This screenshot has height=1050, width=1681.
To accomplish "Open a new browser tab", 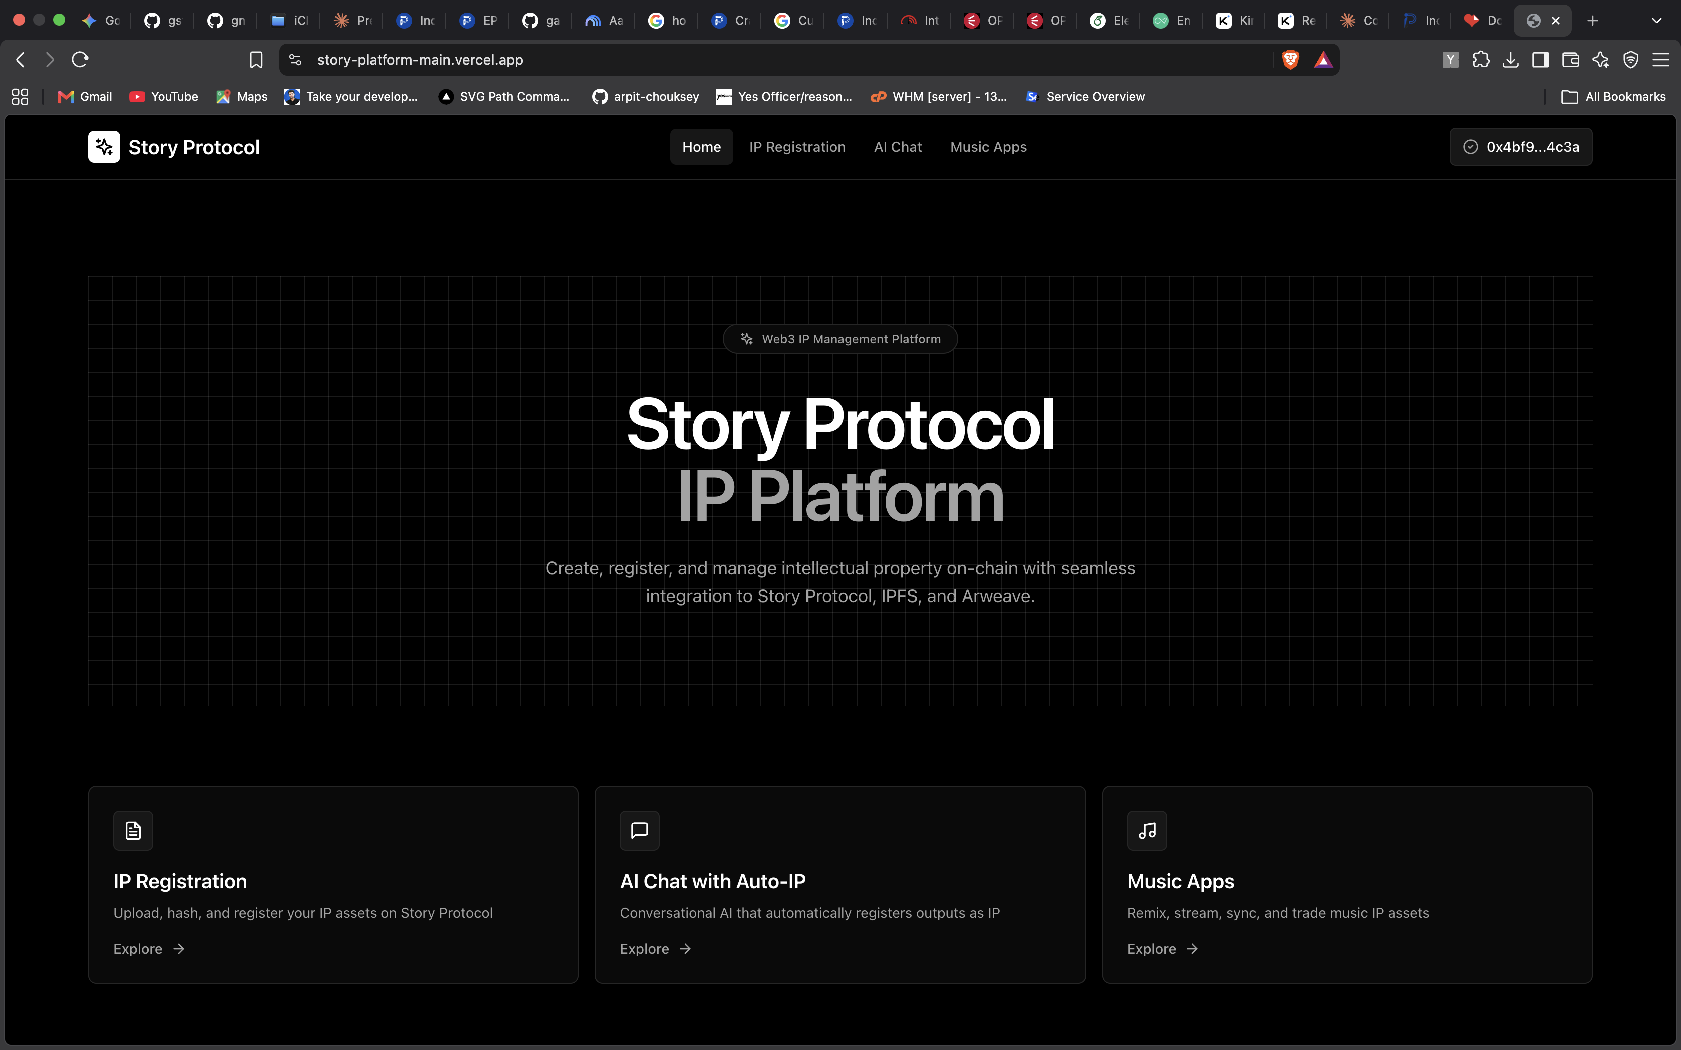I will tap(1593, 21).
